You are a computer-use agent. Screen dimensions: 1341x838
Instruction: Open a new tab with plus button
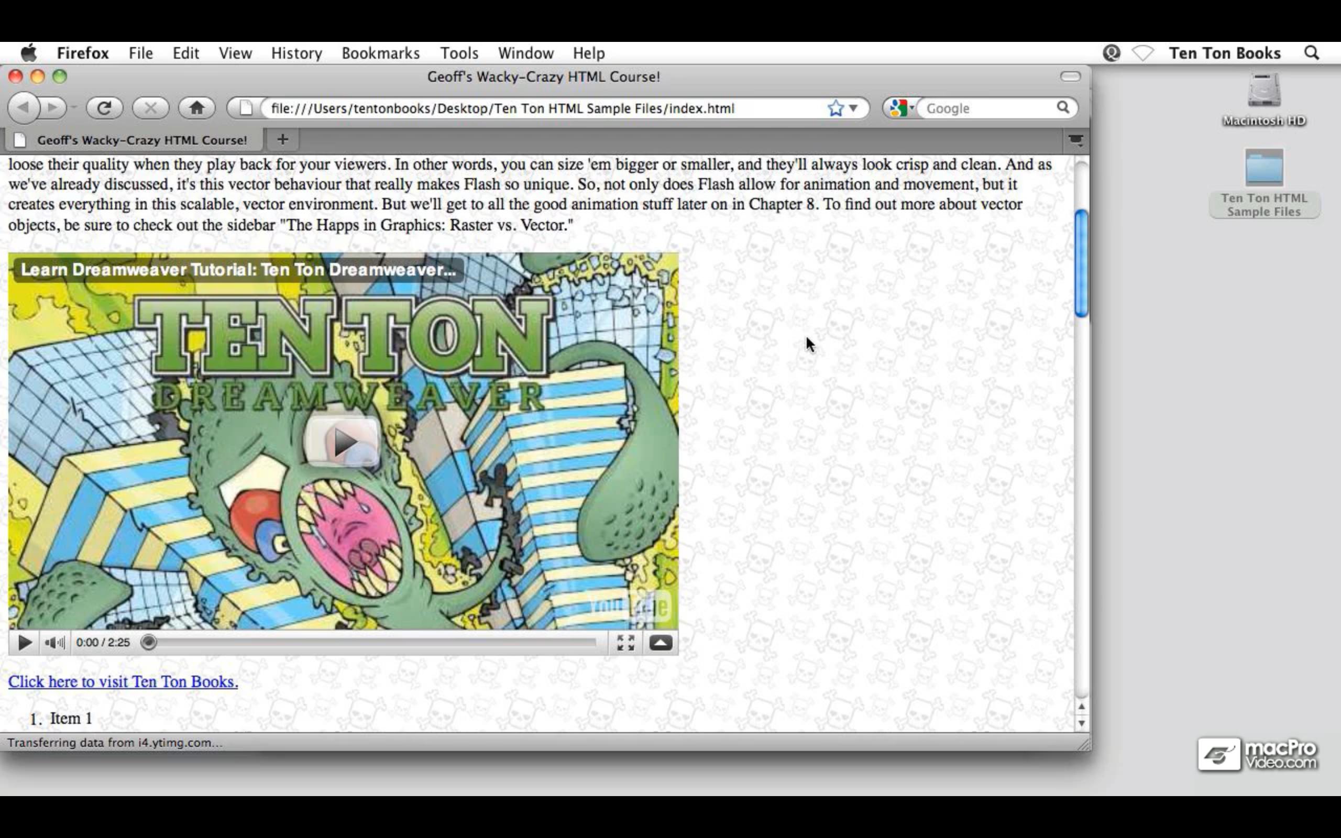283,140
